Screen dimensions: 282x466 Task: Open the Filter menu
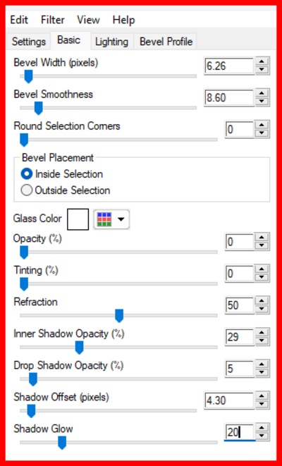click(x=53, y=20)
